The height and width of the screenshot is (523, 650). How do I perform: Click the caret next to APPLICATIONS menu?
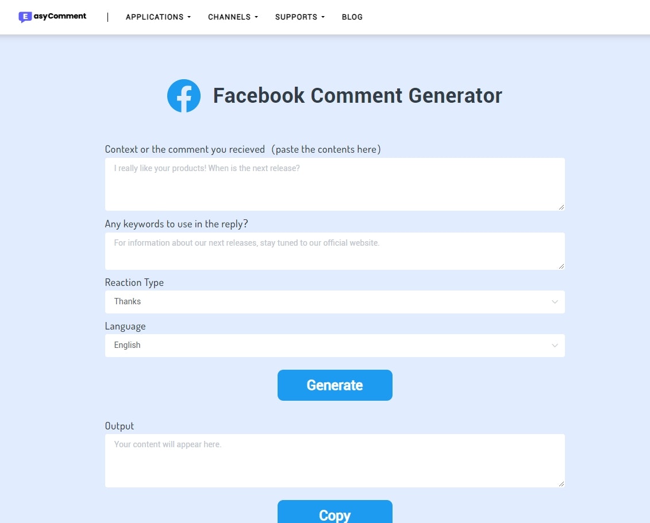[190, 17]
